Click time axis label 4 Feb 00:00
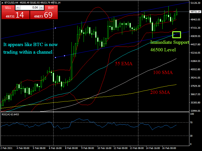The image size is (202, 151). pos(23,148)
